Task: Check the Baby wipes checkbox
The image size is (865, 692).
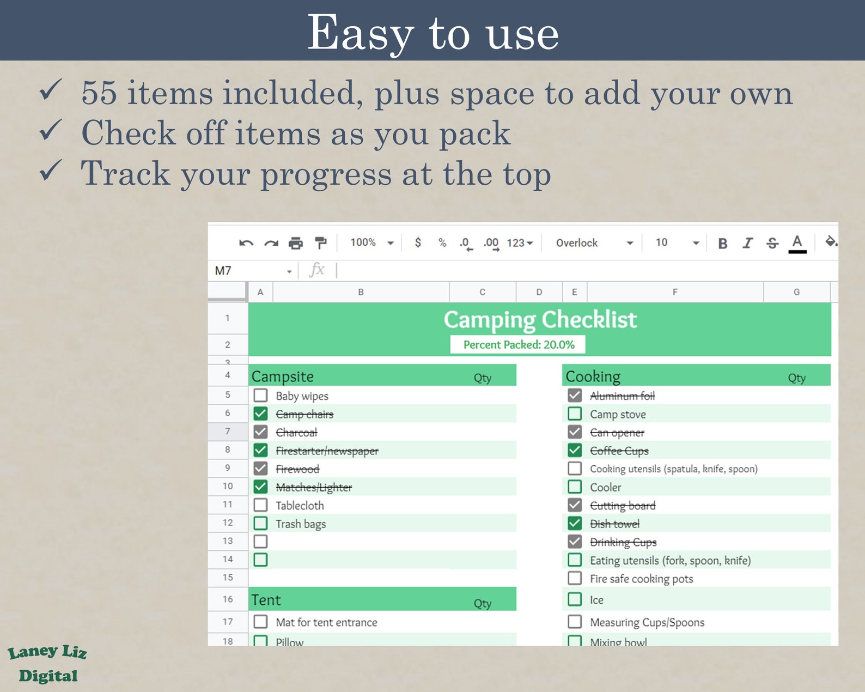Action: point(260,395)
